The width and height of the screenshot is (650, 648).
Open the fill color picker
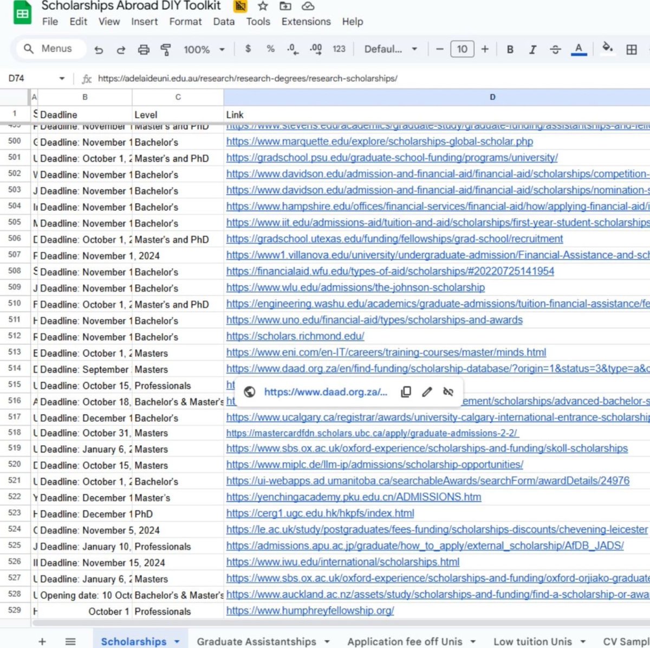point(608,48)
